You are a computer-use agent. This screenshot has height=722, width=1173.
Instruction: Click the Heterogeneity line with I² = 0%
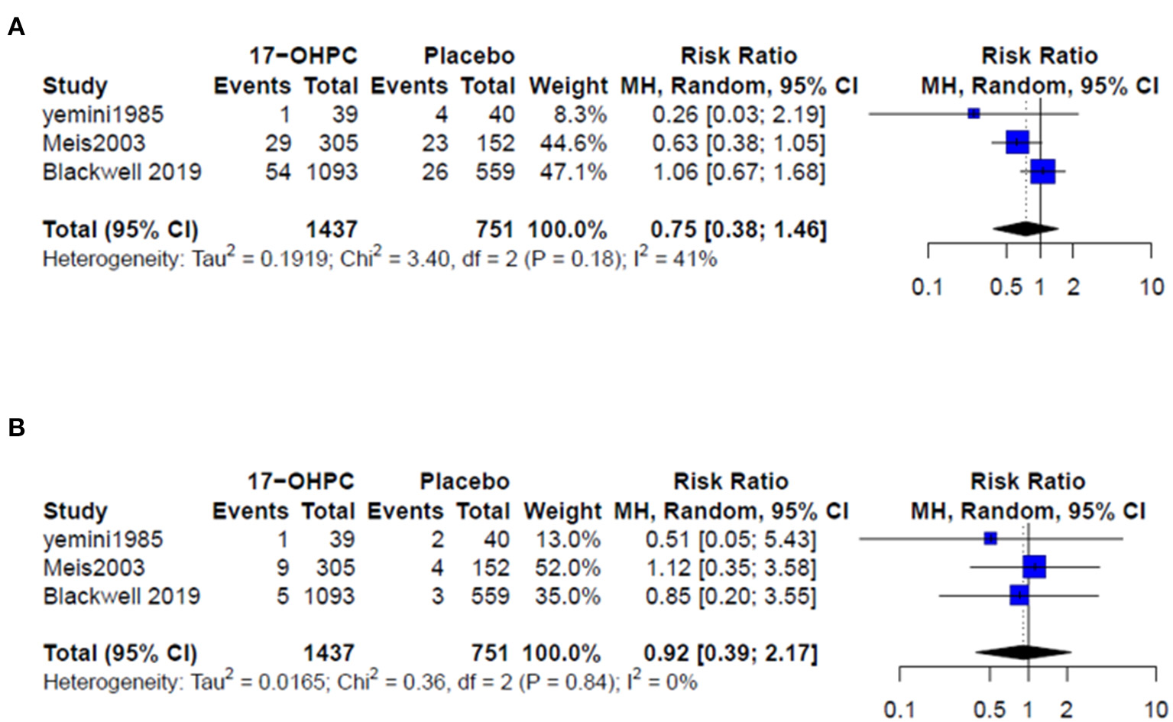370,682
